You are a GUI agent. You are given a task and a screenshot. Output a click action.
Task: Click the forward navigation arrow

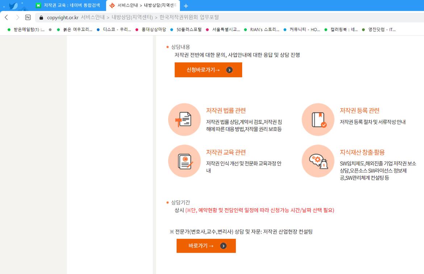(17, 17)
